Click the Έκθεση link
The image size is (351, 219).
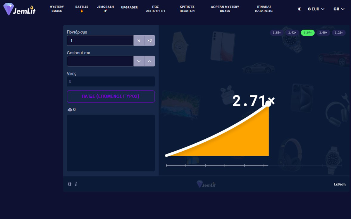click(x=340, y=184)
